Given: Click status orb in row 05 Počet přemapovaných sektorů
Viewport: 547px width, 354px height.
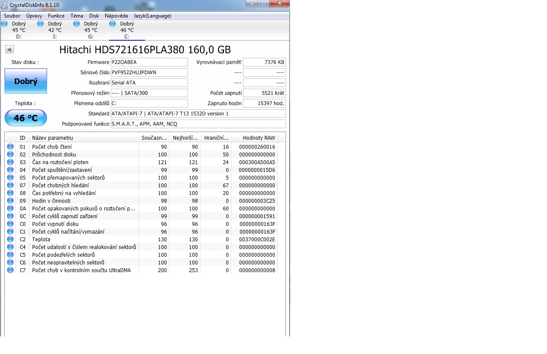Looking at the screenshot, I should coord(10,177).
